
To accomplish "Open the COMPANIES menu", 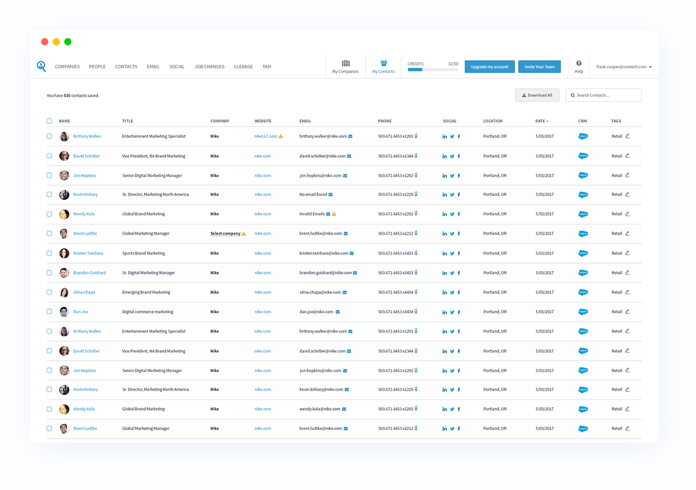I will (67, 67).
